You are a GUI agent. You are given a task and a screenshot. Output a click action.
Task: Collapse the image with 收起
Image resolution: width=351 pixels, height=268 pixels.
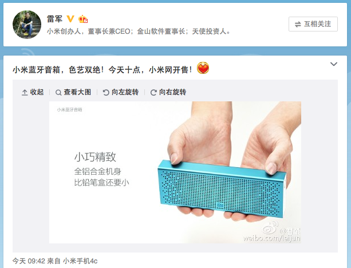point(33,92)
